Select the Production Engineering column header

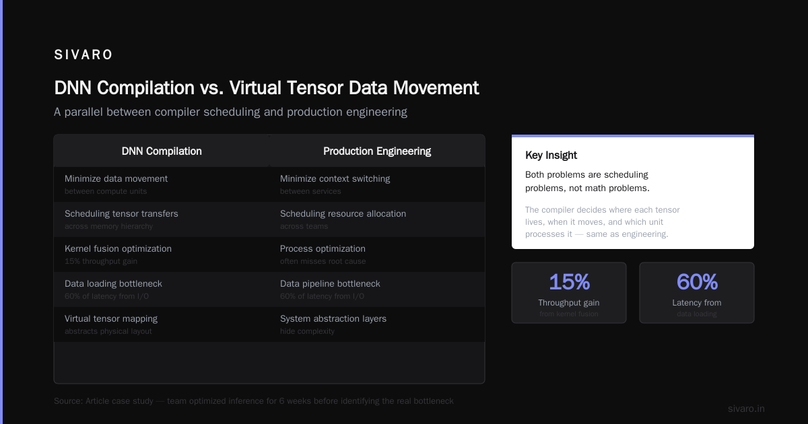(x=377, y=151)
